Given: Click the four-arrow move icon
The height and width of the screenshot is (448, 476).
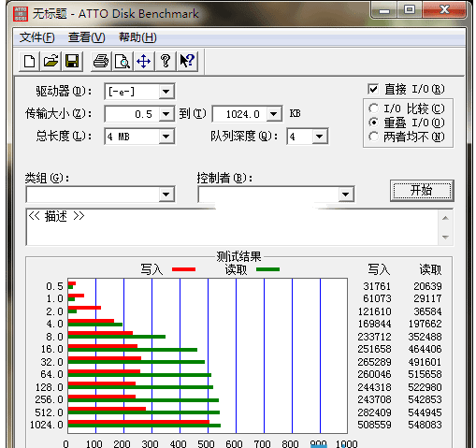Looking at the screenshot, I should [144, 61].
